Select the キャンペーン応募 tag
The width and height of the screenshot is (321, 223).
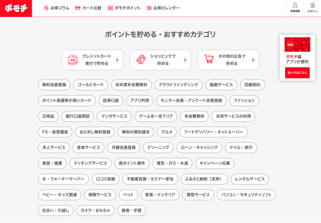tap(215, 163)
